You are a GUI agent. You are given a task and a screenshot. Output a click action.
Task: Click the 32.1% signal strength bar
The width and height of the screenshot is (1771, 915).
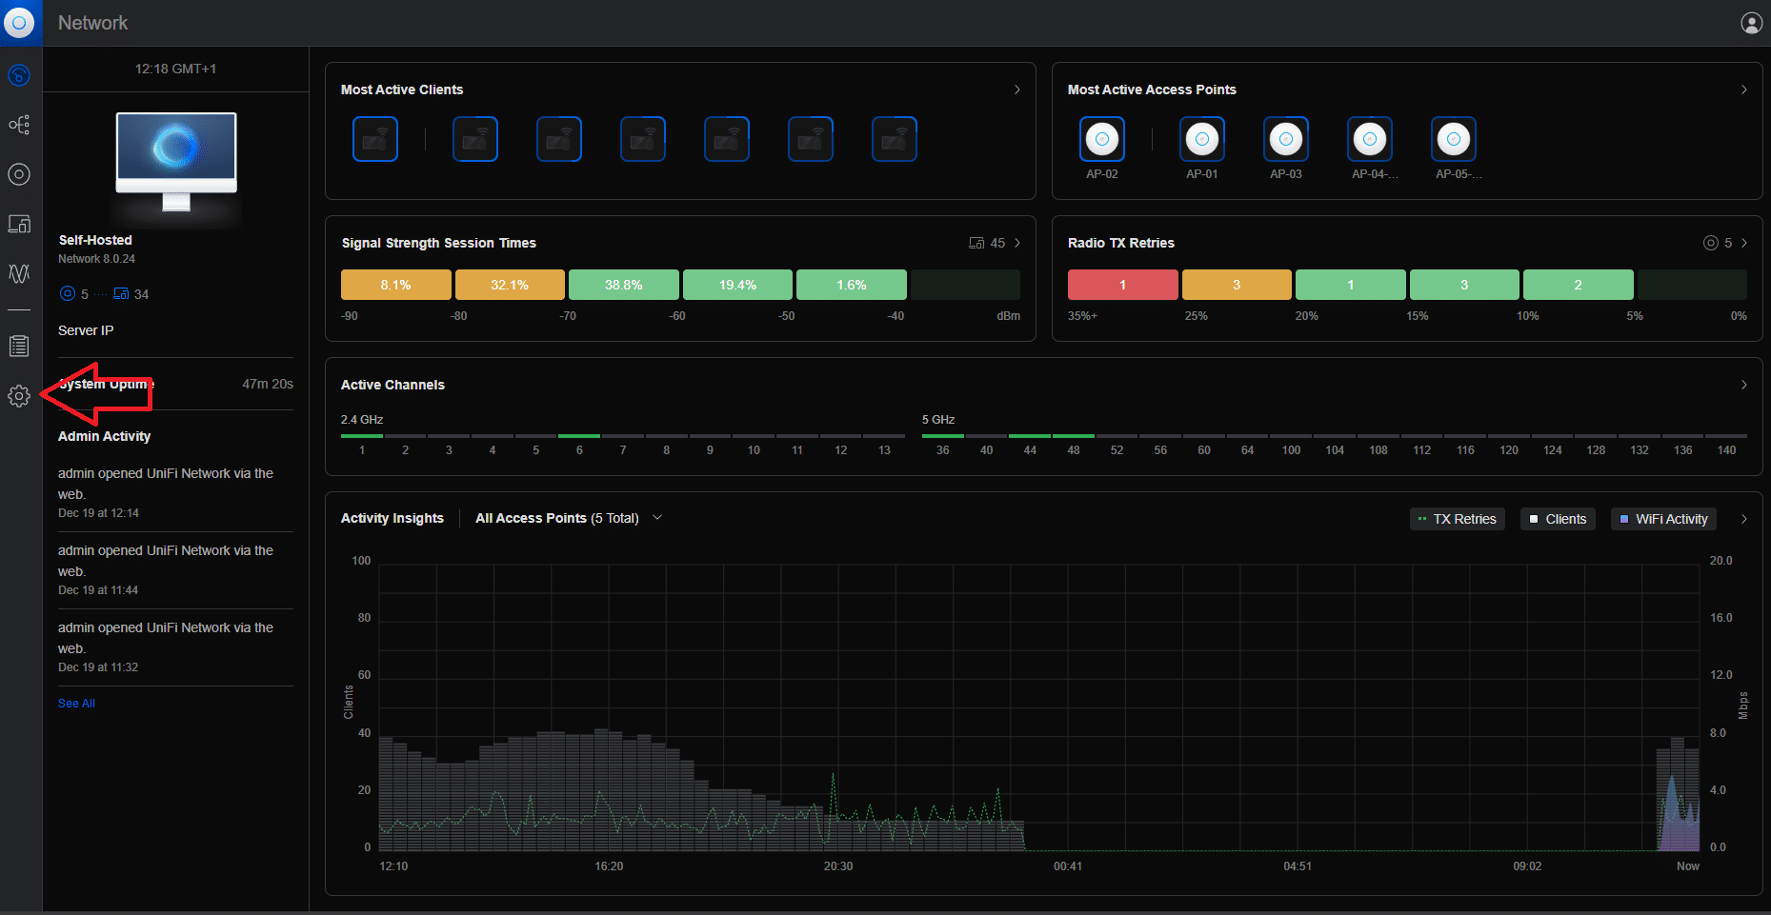tap(510, 285)
